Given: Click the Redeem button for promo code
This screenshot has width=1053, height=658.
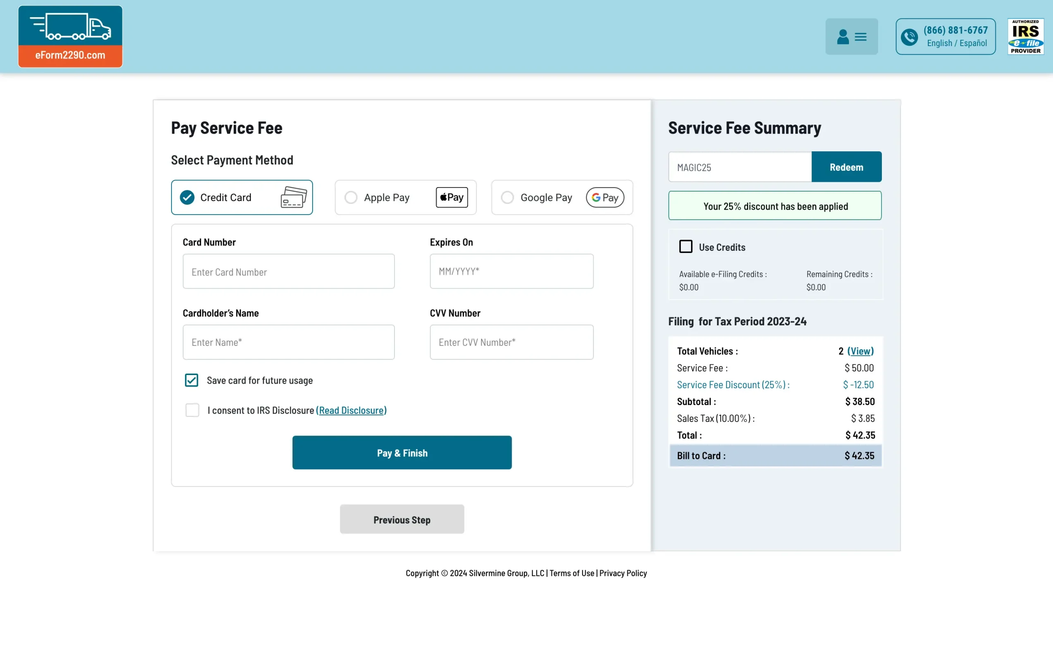Looking at the screenshot, I should tap(847, 167).
